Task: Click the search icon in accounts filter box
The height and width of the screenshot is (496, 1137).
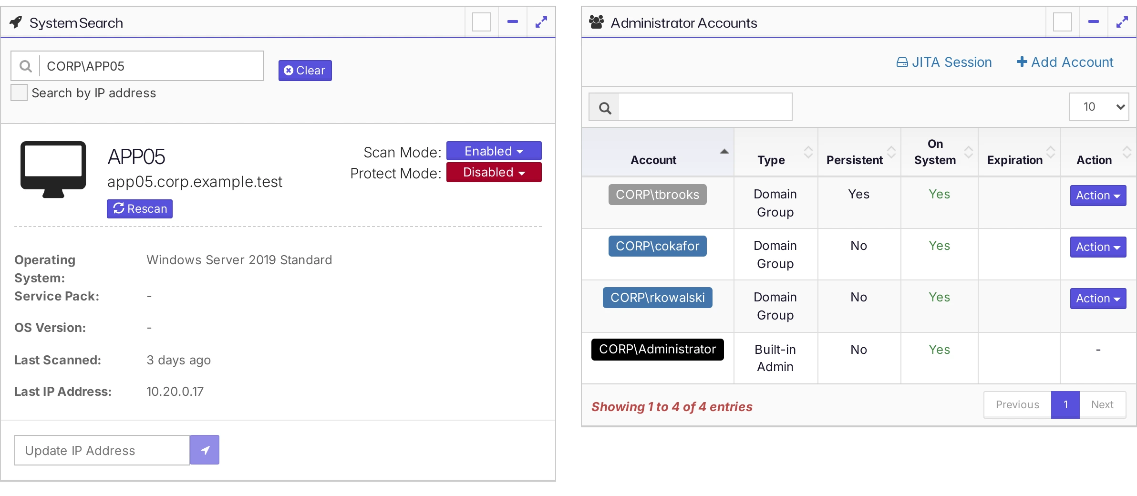Action: coord(605,108)
